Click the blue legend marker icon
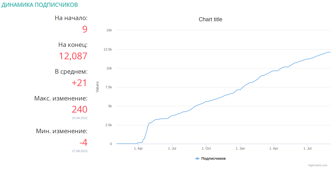Image resolution: width=335 pixels, height=169 pixels. coord(197,159)
